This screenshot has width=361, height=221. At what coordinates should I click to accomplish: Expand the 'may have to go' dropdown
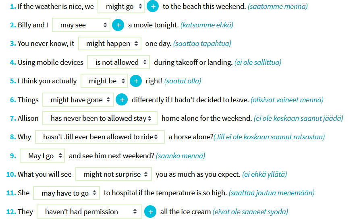coord(66,193)
